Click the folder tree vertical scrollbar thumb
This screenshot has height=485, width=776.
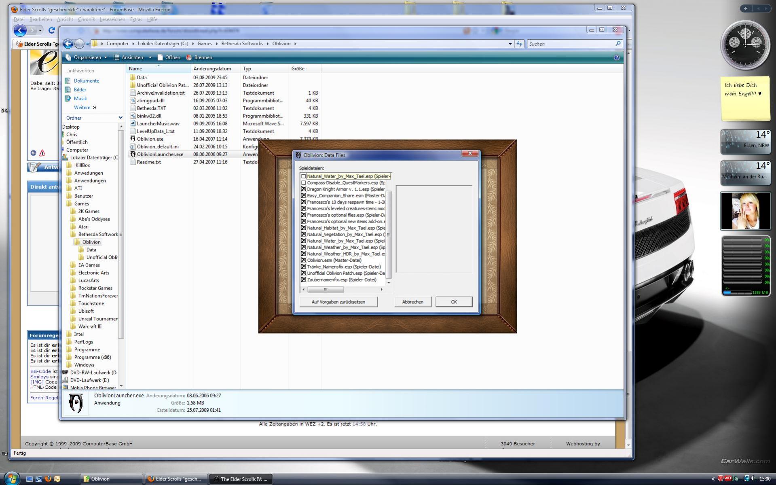[121, 234]
